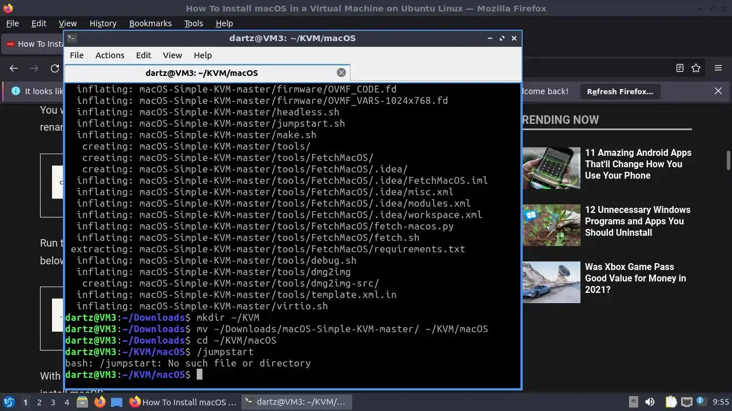This screenshot has height=411, width=732.
Task: Close the terminal tab dartz@VM3
Action: 341,72
